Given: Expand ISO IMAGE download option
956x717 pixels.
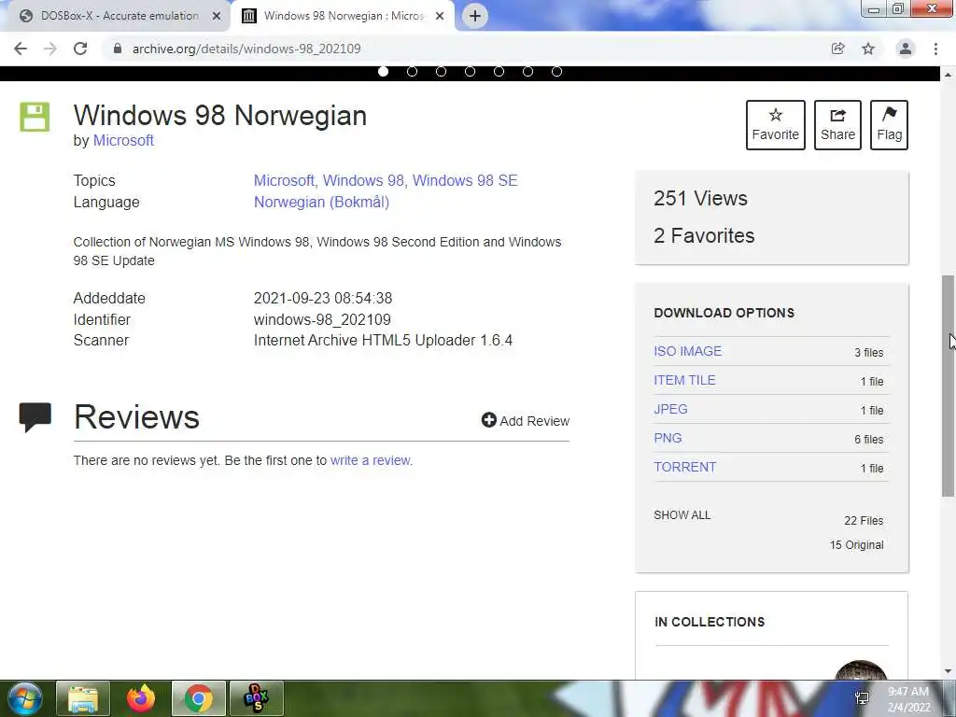Looking at the screenshot, I should (688, 351).
